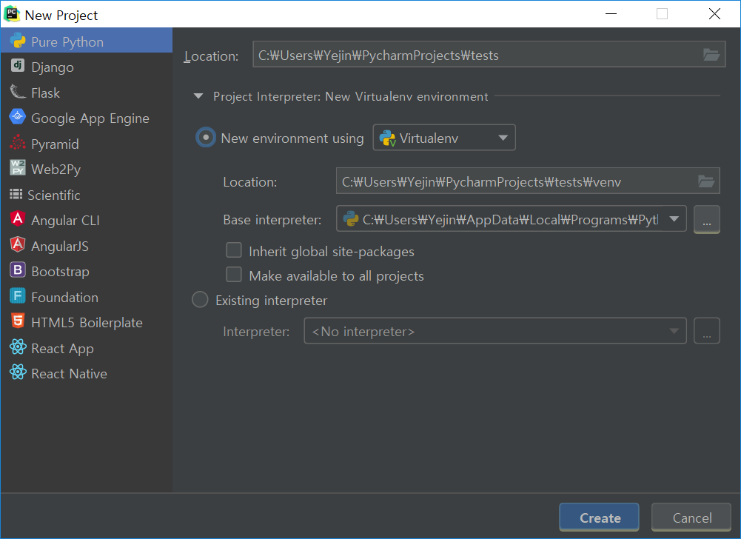Collapse the Project Interpreter section
Screen dimensions: 741x539
pos(198,96)
